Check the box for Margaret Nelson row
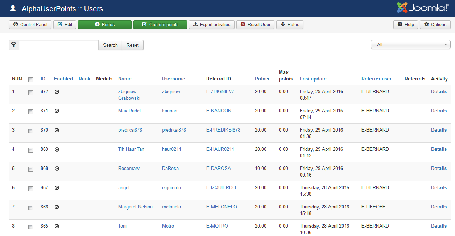Image resolution: width=455 pixels, height=236 pixels. click(31, 208)
